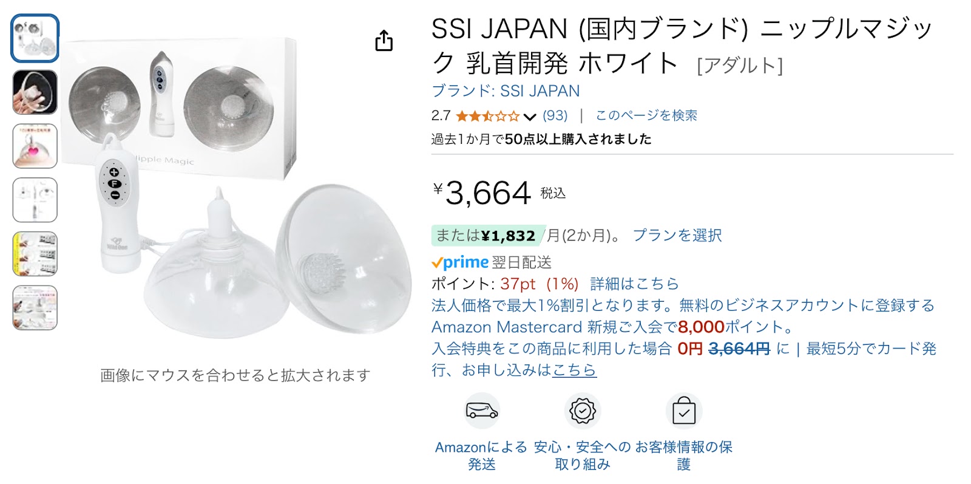
Task: Open the ブランド: SSI JAPAN brand link
Action: click(x=506, y=91)
